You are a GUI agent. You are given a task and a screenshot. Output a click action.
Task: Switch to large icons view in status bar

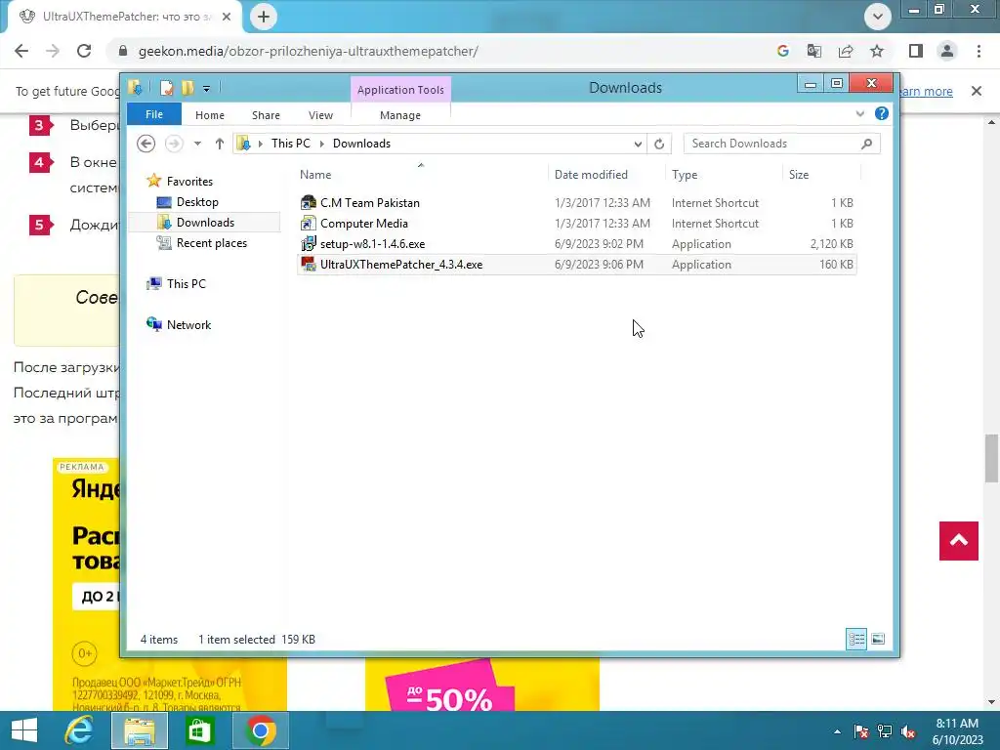click(x=878, y=639)
